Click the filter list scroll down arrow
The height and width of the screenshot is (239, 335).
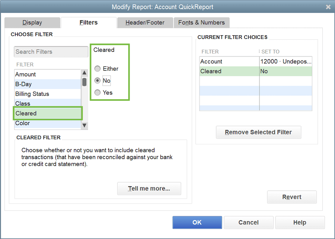coord(84,125)
